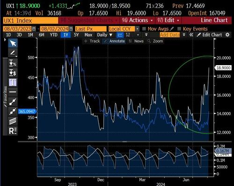
Task: Switch to the 5Y range tab
Action: pos(76,35)
